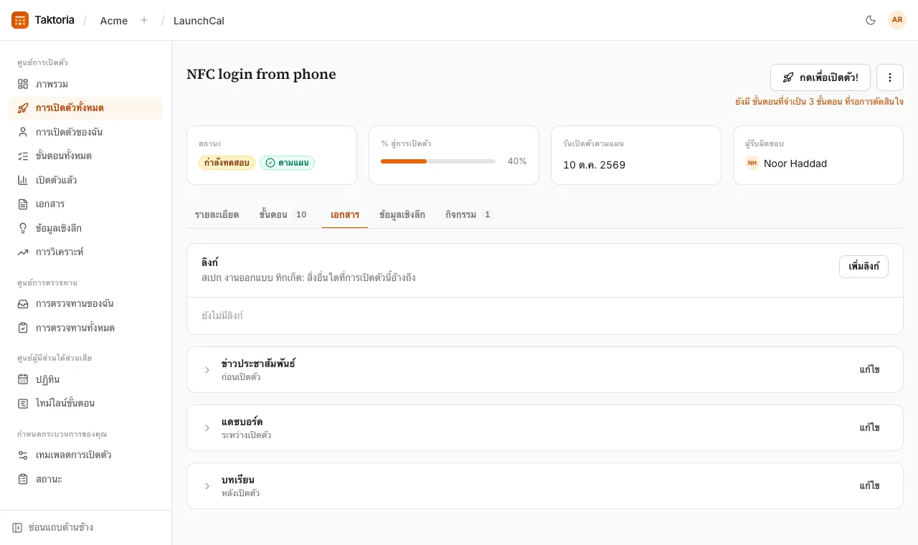Image resolution: width=918 pixels, height=545 pixels.
Task: Click แก้ไข for ข่าวประชาสัมพันธ์
Action: click(869, 370)
